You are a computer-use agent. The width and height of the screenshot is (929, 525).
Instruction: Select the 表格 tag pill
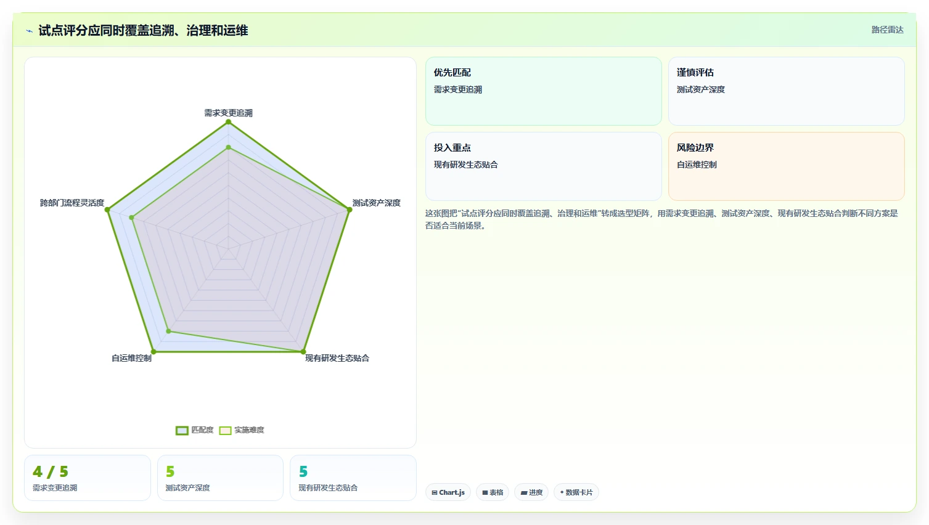click(493, 492)
